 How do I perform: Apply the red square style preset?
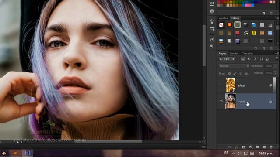coord(237,33)
